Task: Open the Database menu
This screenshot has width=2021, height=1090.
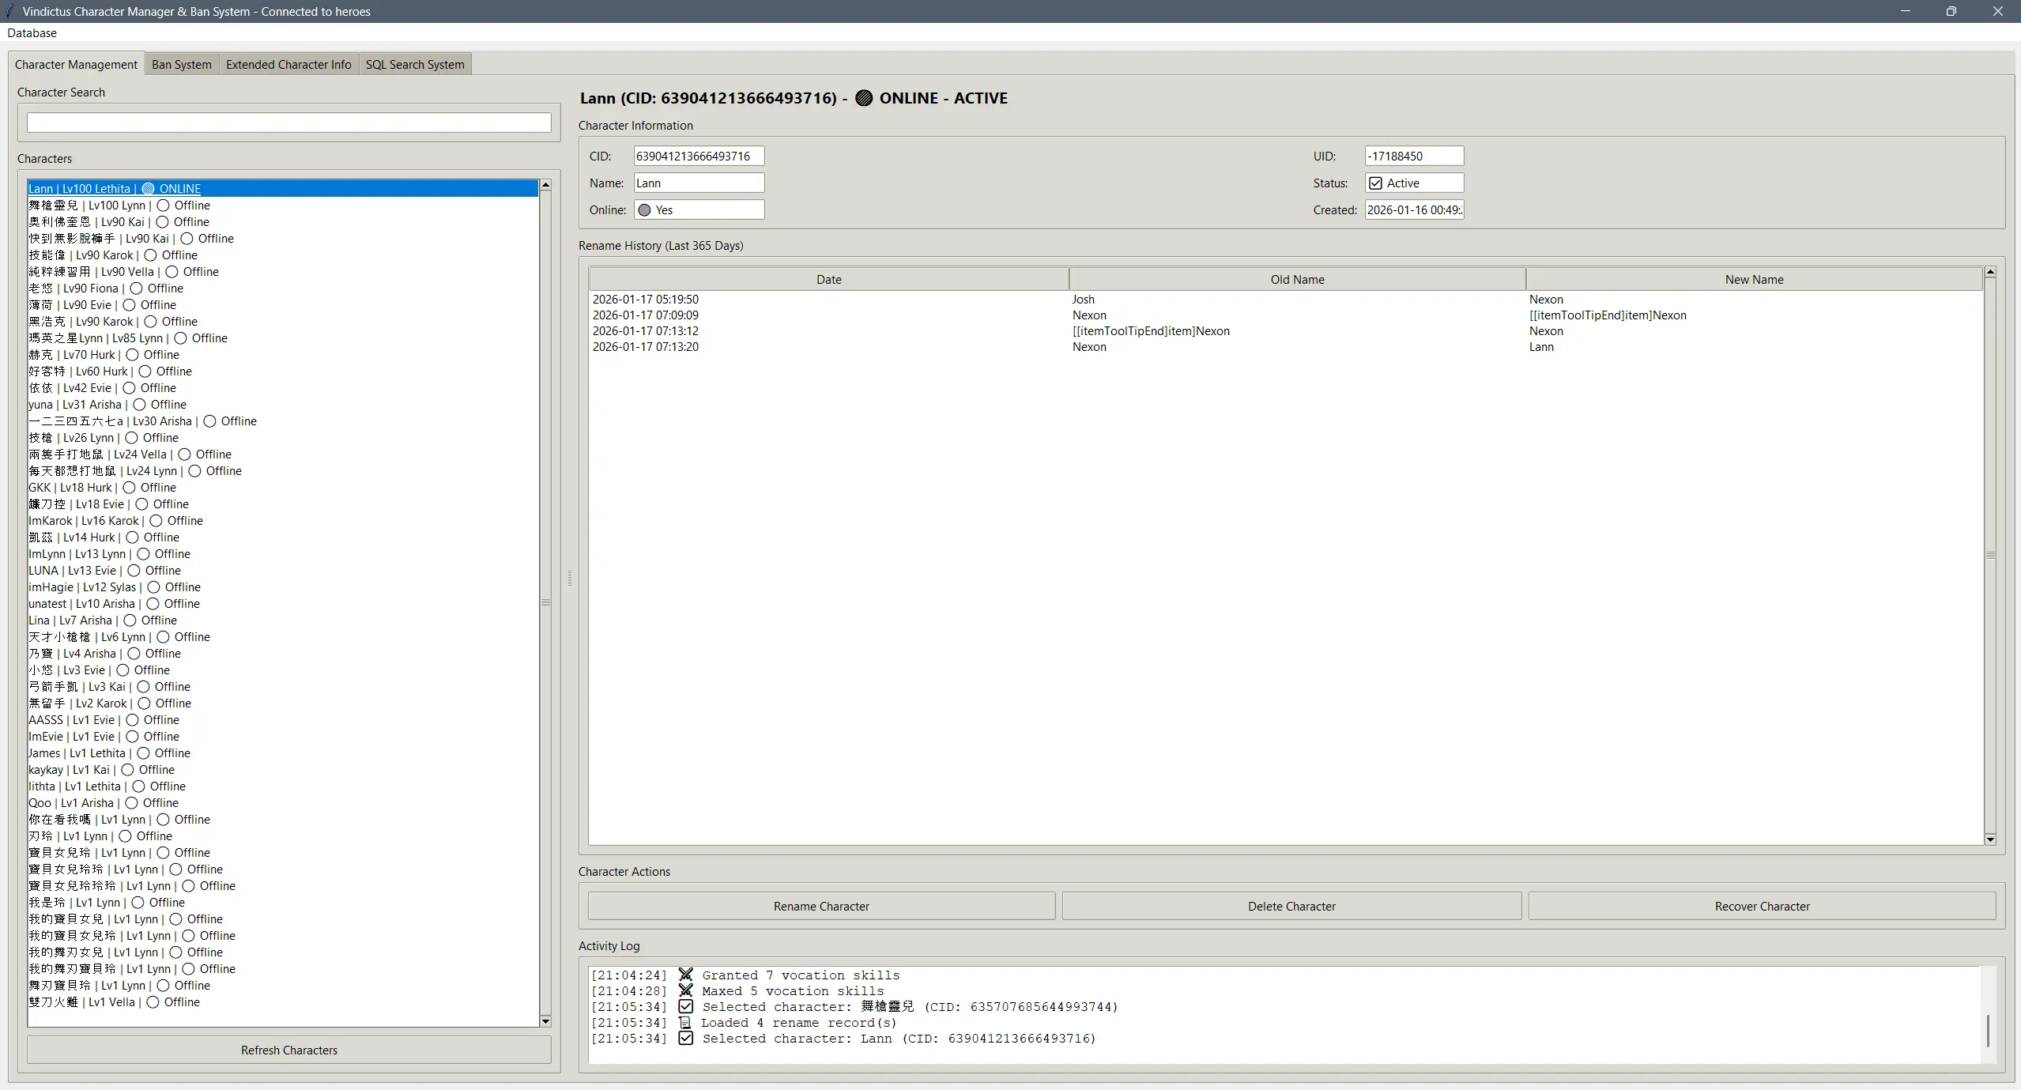Action: tap(32, 33)
